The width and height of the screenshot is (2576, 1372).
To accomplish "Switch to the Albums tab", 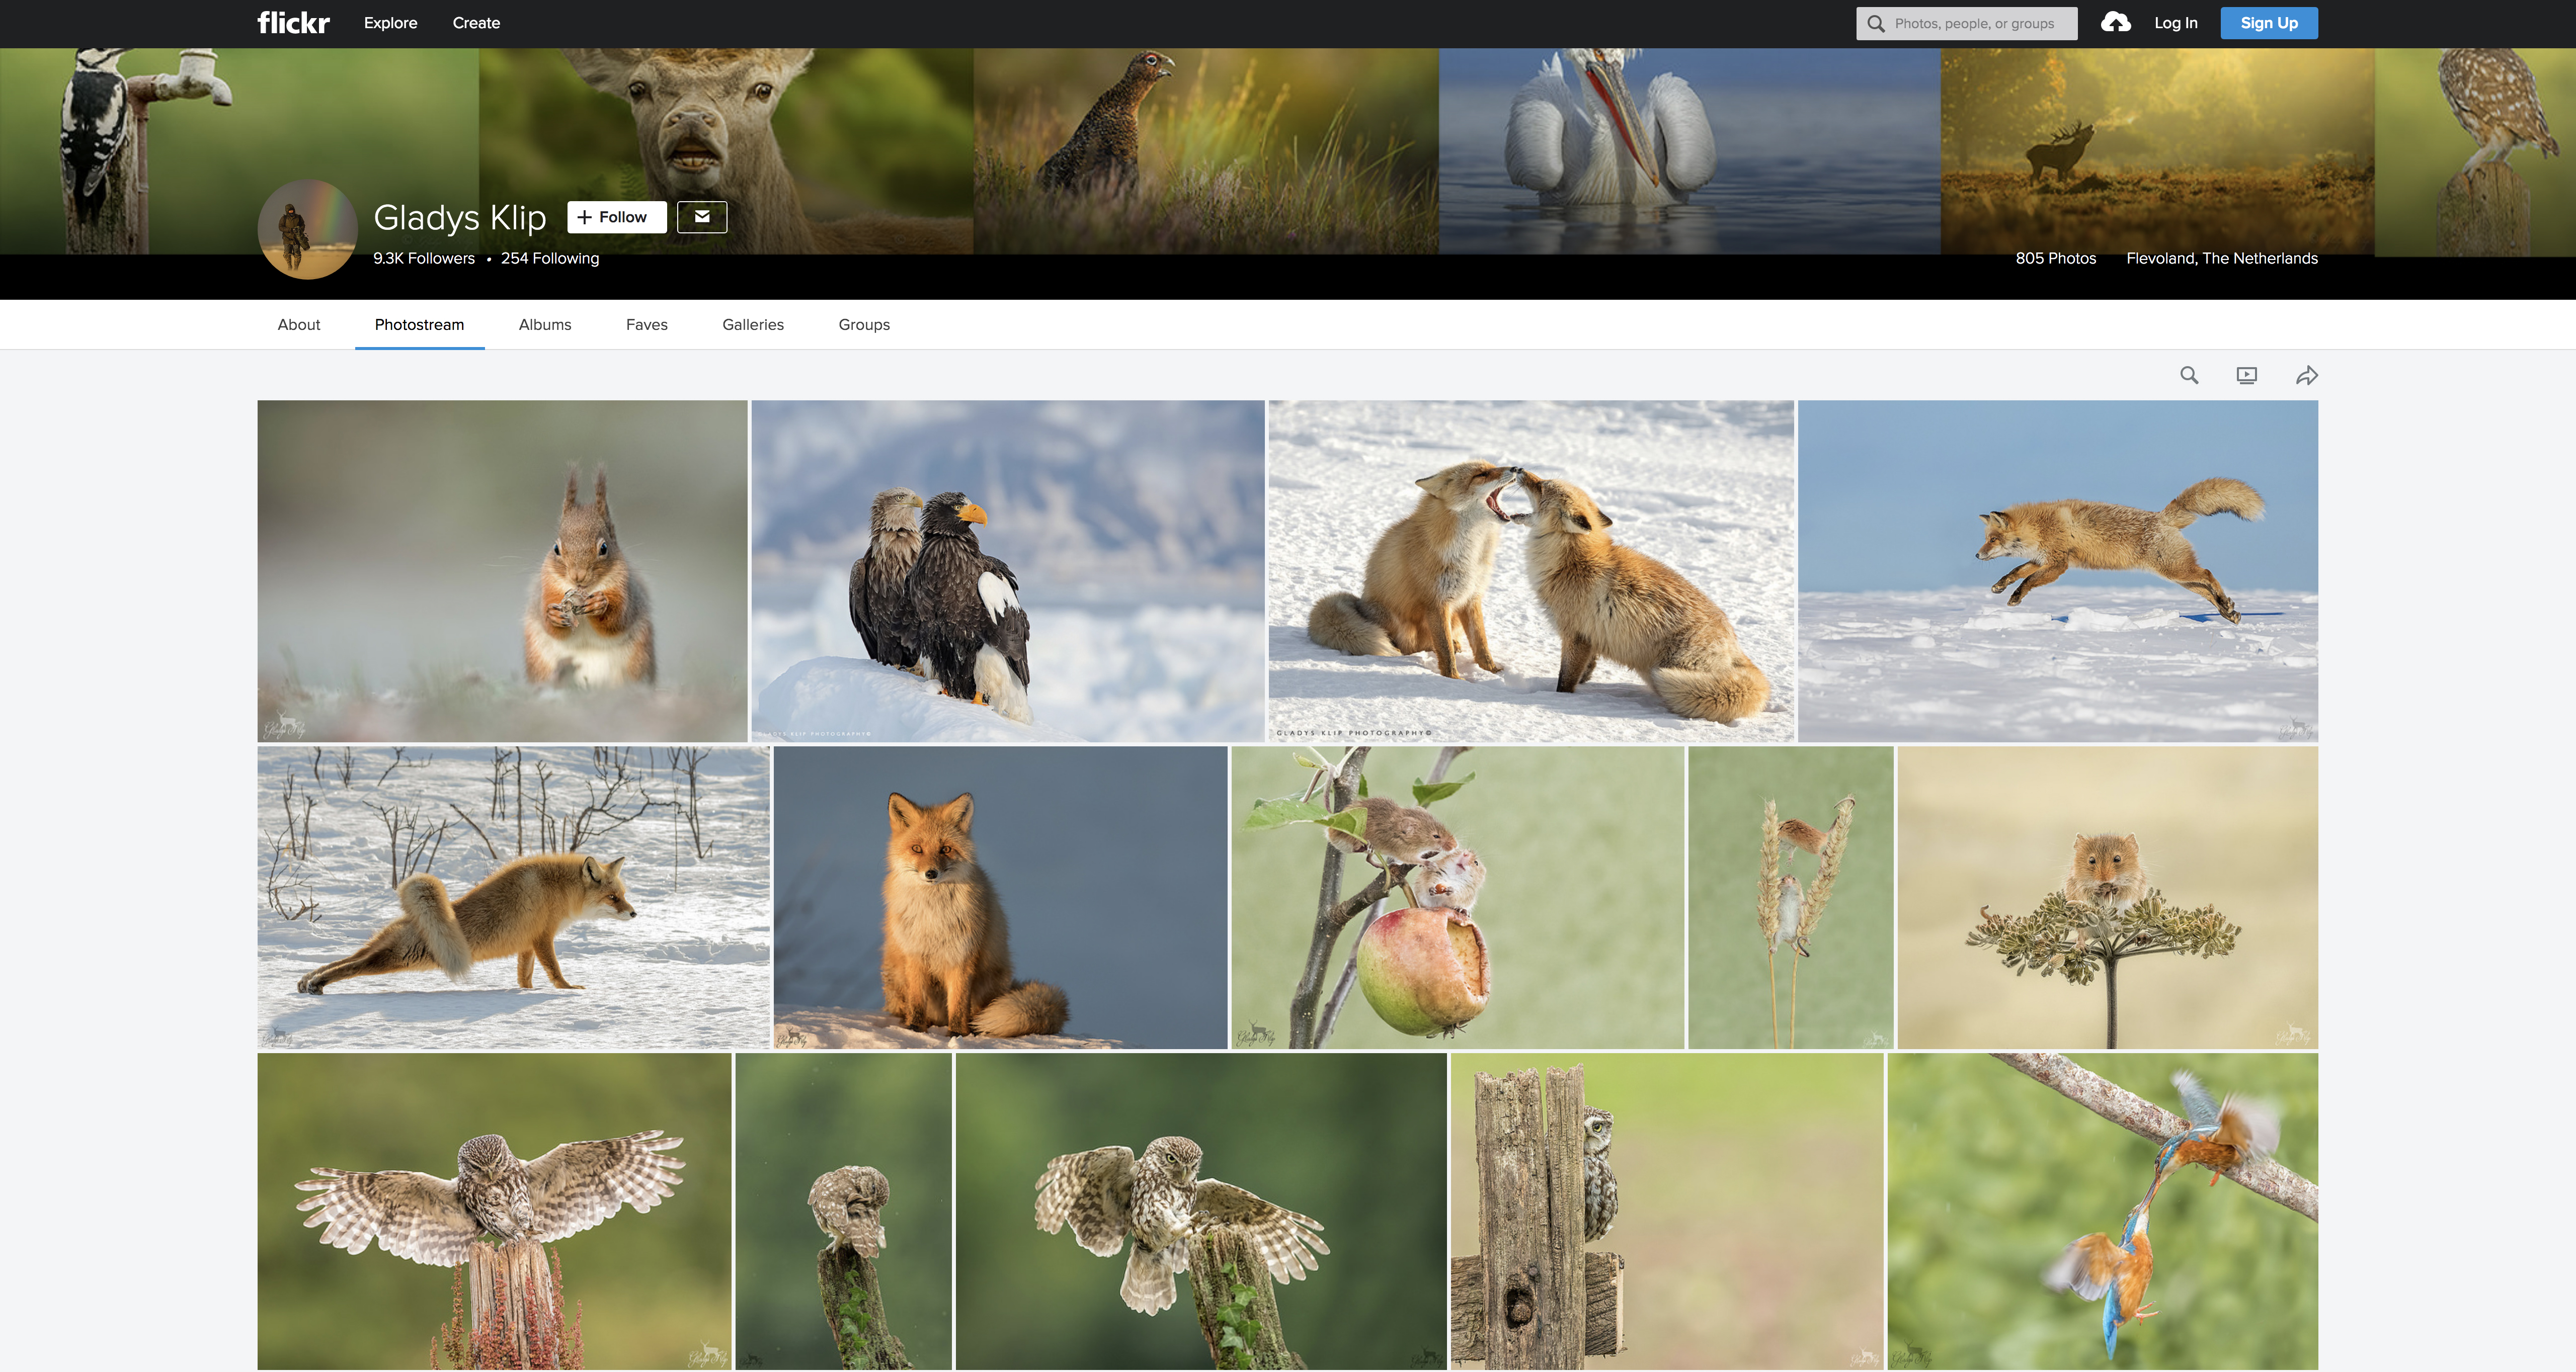I will [545, 325].
